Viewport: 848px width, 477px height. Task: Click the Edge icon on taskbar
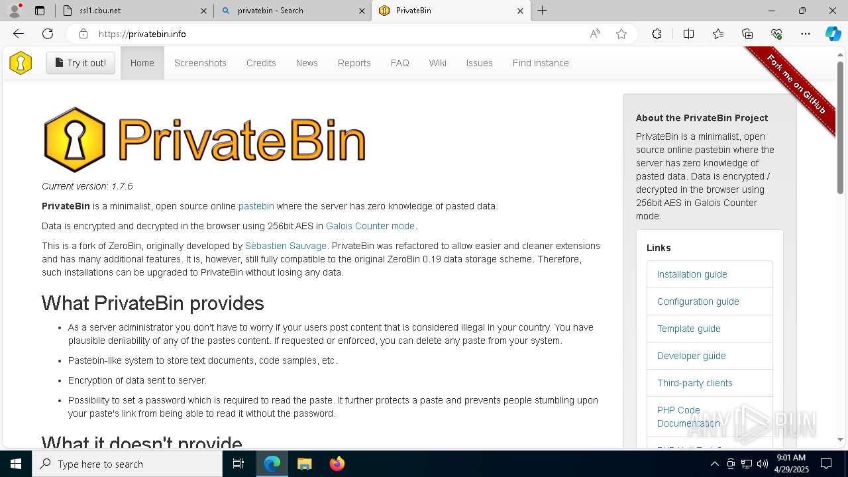pos(272,464)
